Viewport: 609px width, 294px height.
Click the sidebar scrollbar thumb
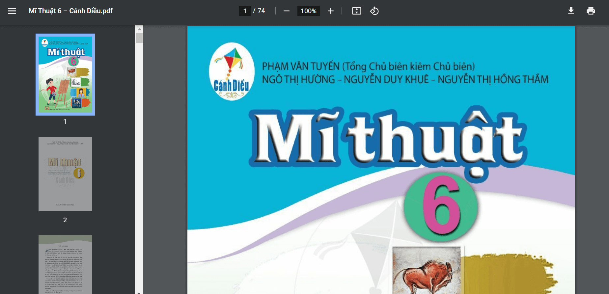click(139, 38)
